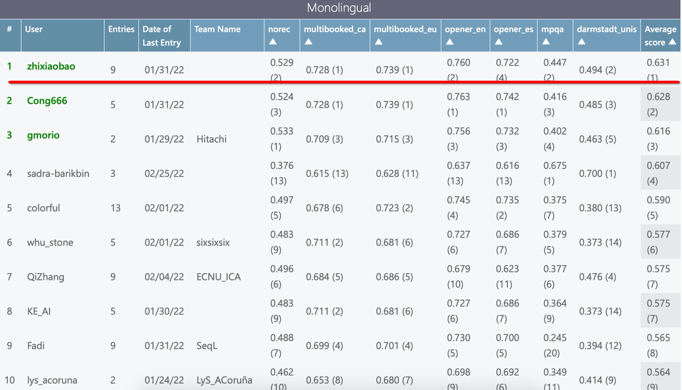Sort by Date of Last Entry header
This screenshot has height=390, width=682.
tap(161, 36)
